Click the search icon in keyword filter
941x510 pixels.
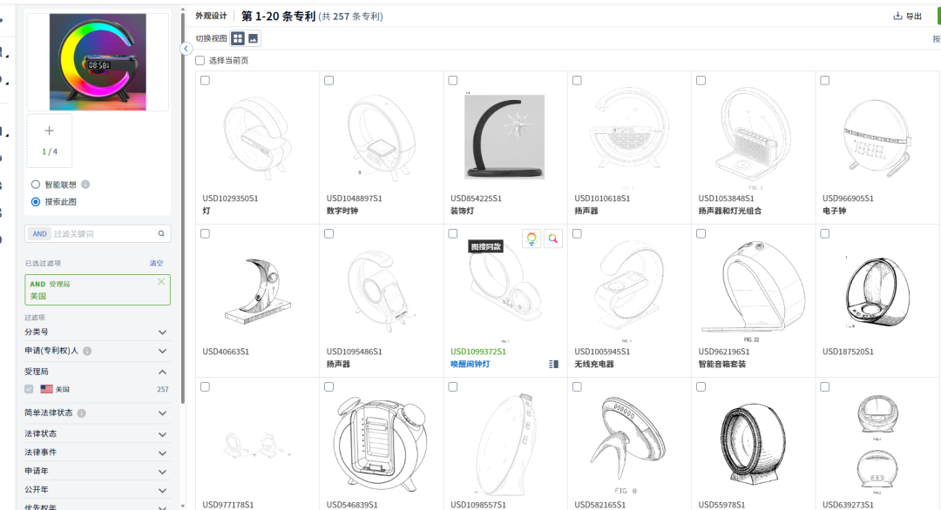[161, 234]
